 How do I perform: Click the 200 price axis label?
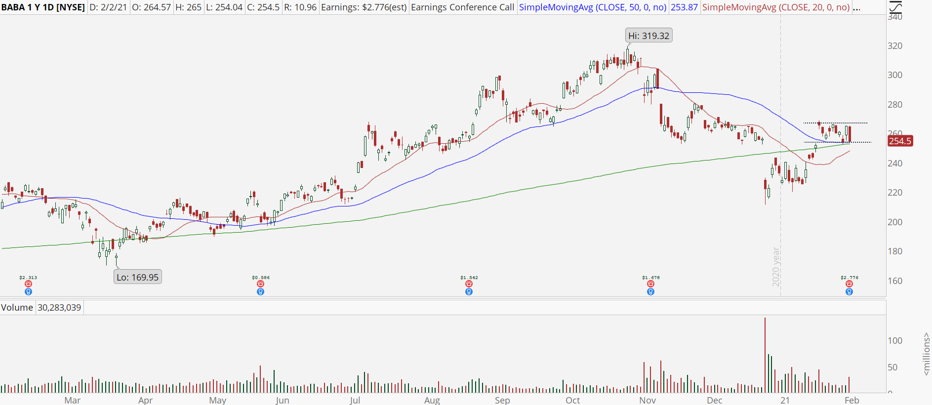895,222
